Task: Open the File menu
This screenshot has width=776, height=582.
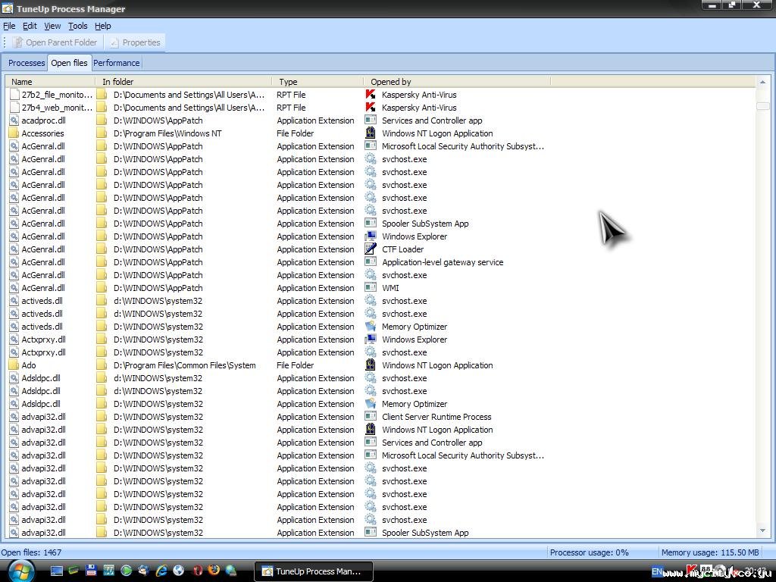Action: pyautogui.click(x=9, y=26)
